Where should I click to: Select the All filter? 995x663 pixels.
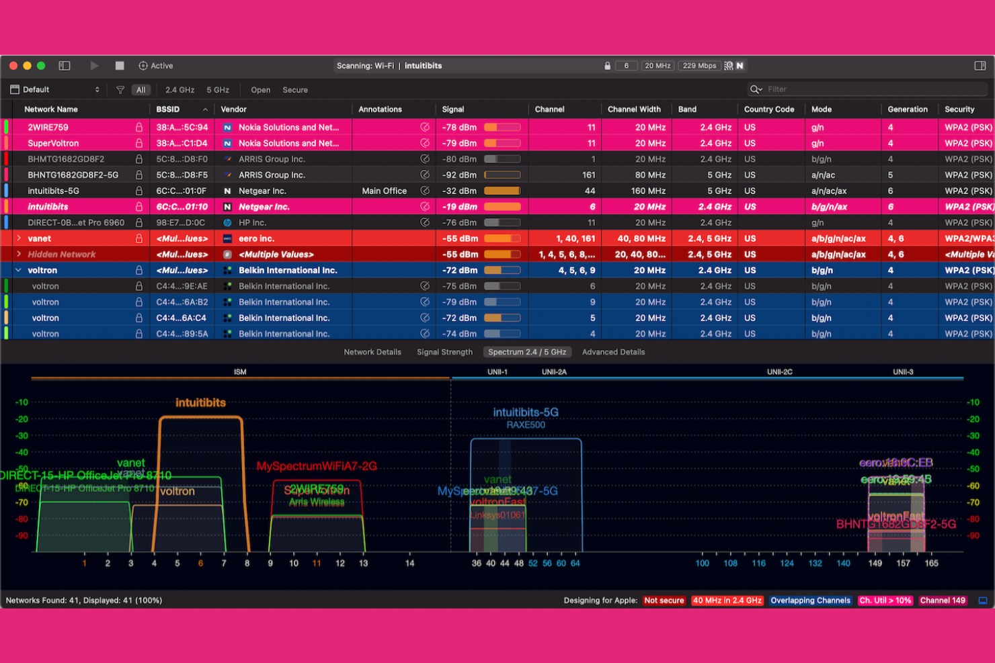click(x=141, y=89)
